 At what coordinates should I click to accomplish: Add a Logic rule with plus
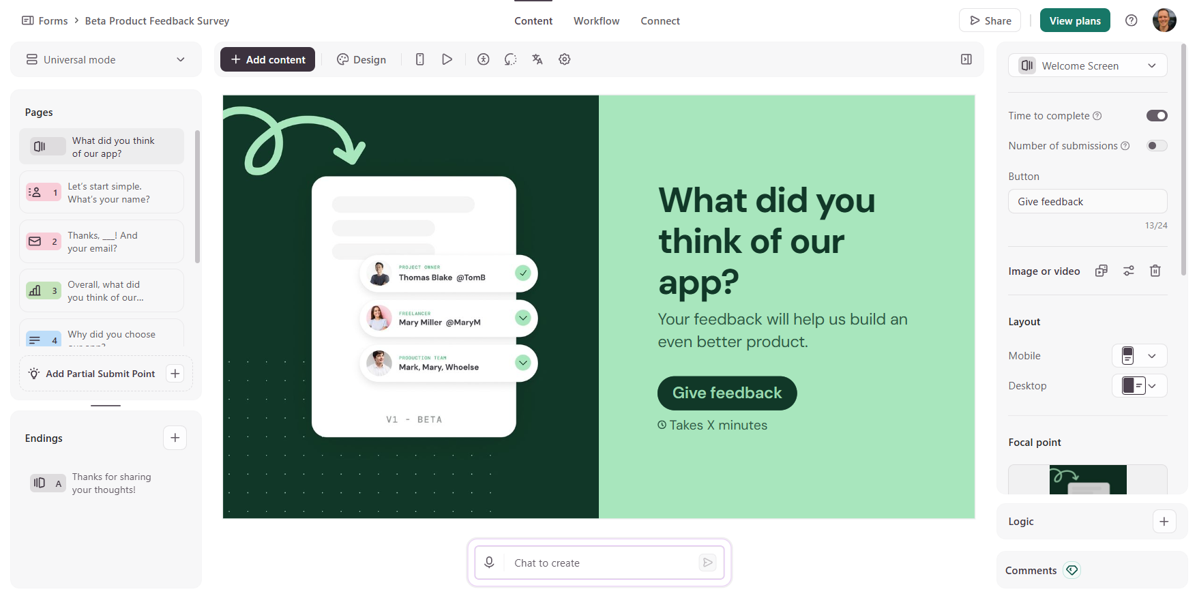(x=1164, y=522)
